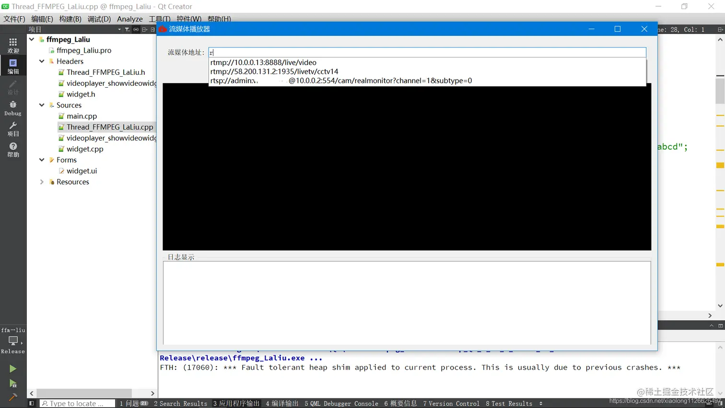The image size is (725, 408).
Task: Maximize the 流媒体播放器 player window
Action: coord(618,29)
